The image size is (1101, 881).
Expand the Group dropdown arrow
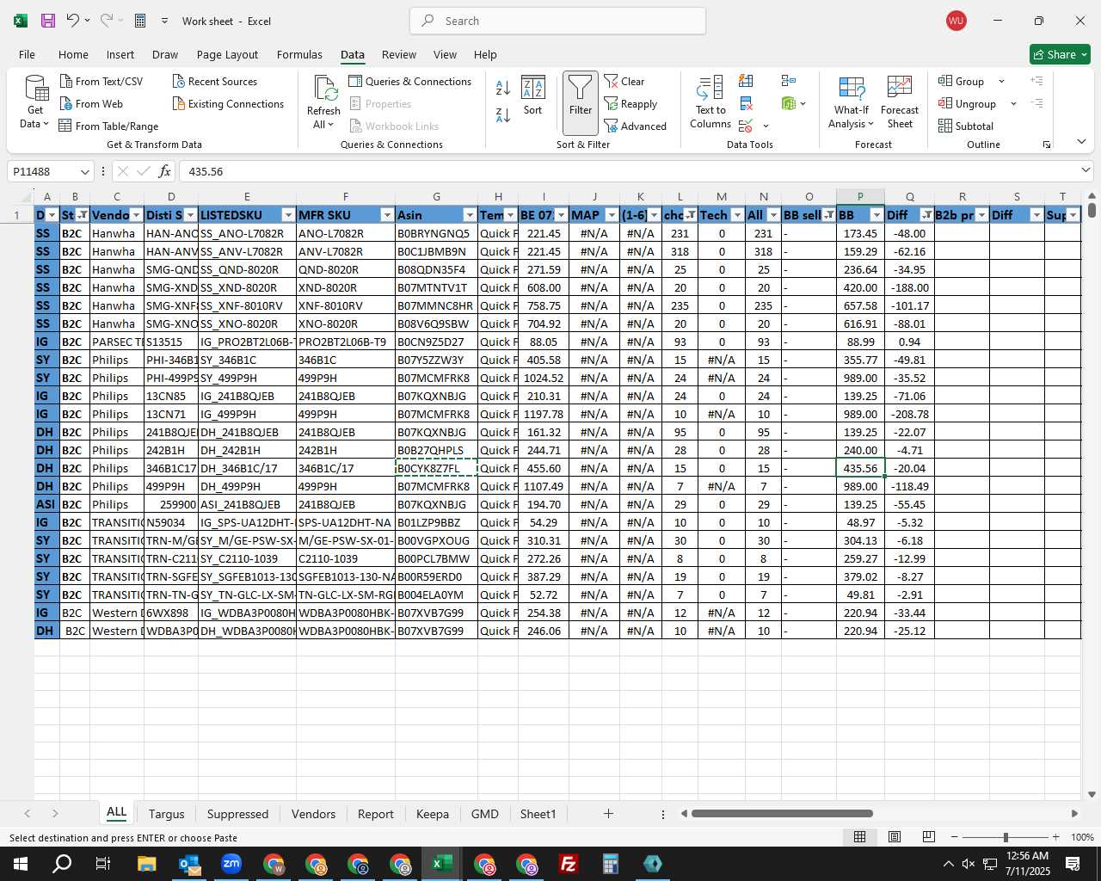(x=1001, y=81)
